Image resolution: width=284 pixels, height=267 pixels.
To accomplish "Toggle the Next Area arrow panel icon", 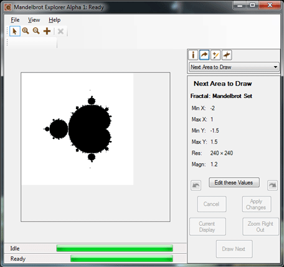I will 204,55.
